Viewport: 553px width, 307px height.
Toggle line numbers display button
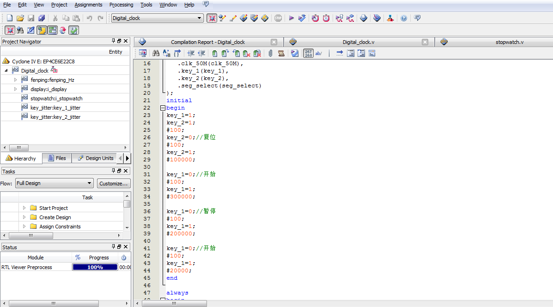pos(308,53)
